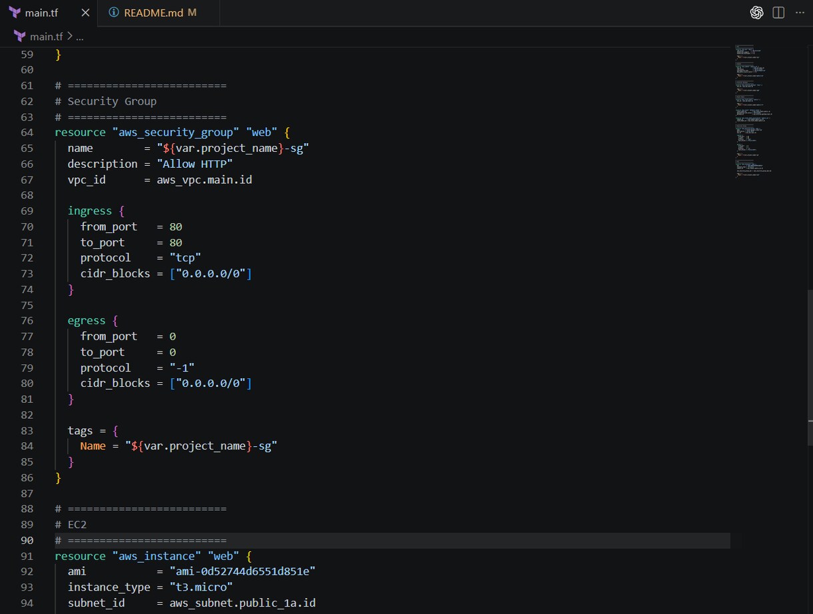Screen dimensions: 813x614
Task: Click the "subnet_id" attribute name
Action: [96, 603]
